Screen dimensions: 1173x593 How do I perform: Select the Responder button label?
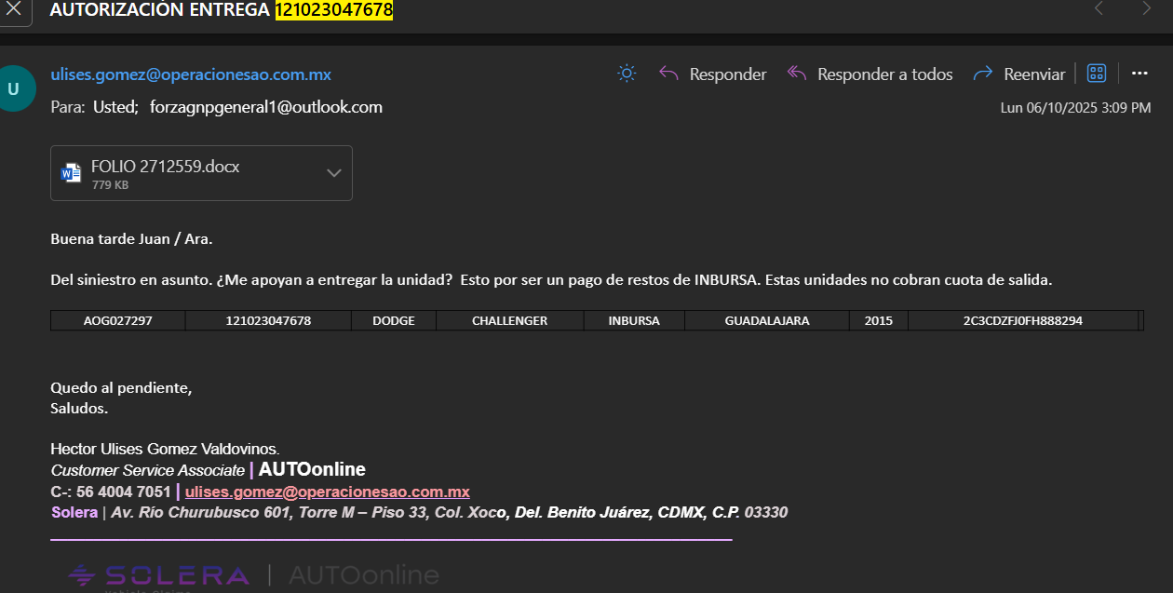pyautogui.click(x=728, y=74)
